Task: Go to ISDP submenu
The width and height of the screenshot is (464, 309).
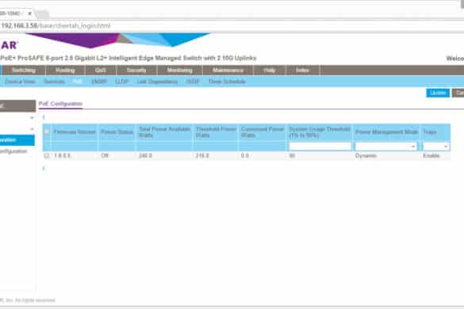Action: [x=193, y=82]
